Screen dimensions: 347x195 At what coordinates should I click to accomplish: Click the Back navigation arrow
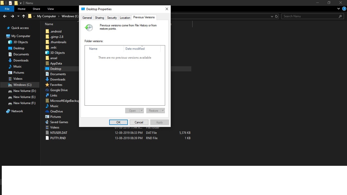tap(5, 16)
